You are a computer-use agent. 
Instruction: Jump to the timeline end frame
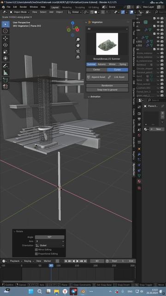coord(85,261)
